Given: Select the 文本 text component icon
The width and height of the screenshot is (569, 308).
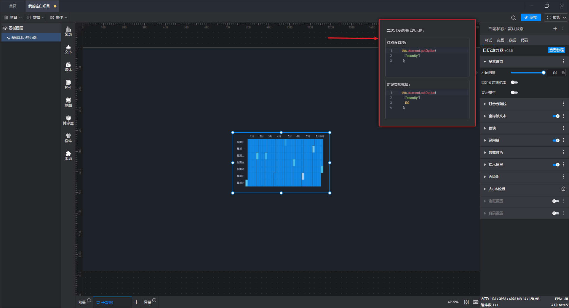Looking at the screenshot, I should point(68,49).
